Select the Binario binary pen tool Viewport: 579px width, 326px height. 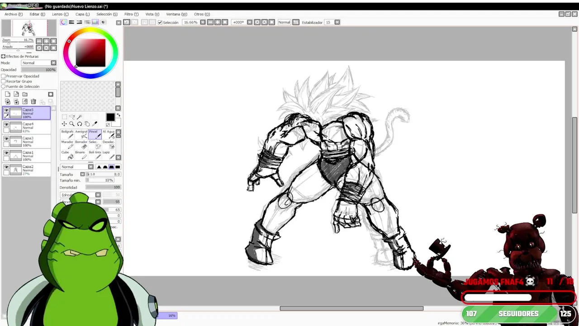tap(81, 155)
